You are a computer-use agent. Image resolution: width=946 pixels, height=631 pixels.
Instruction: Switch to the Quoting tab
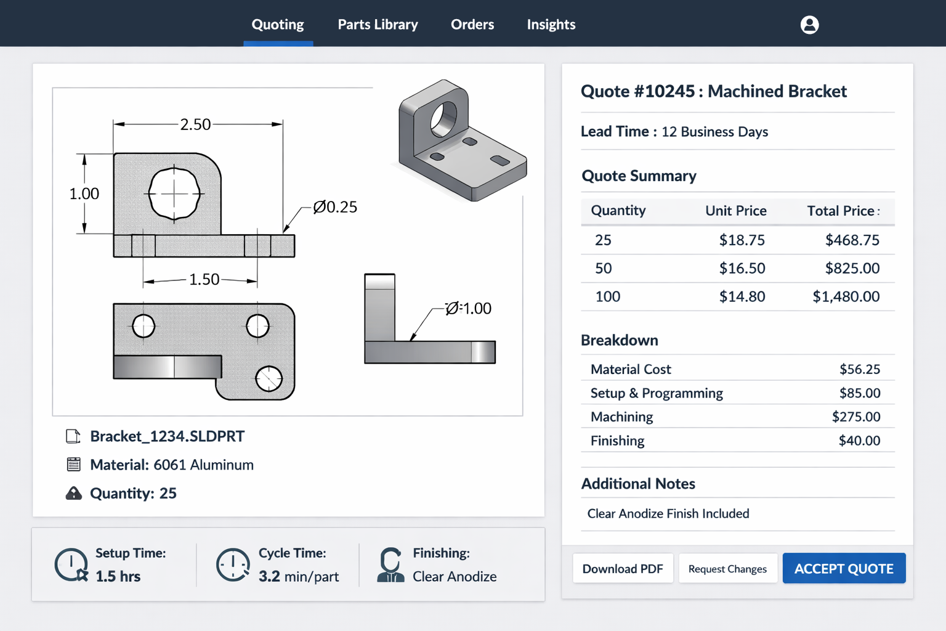pyautogui.click(x=278, y=25)
